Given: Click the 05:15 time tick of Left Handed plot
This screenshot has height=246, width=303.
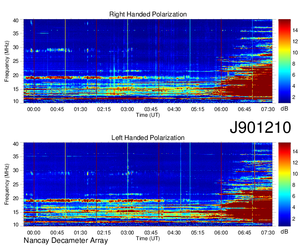Looking at the screenshot, I should pos(197,233).
